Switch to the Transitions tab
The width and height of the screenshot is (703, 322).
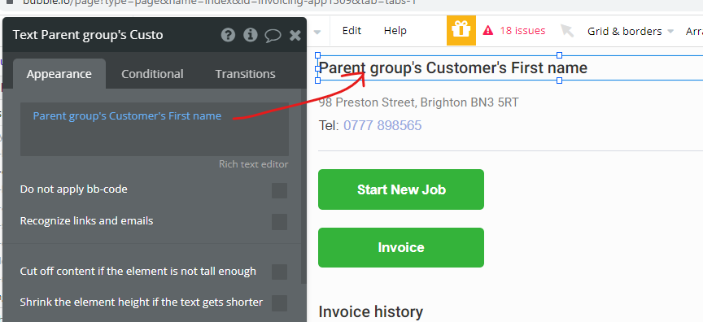pyautogui.click(x=245, y=74)
